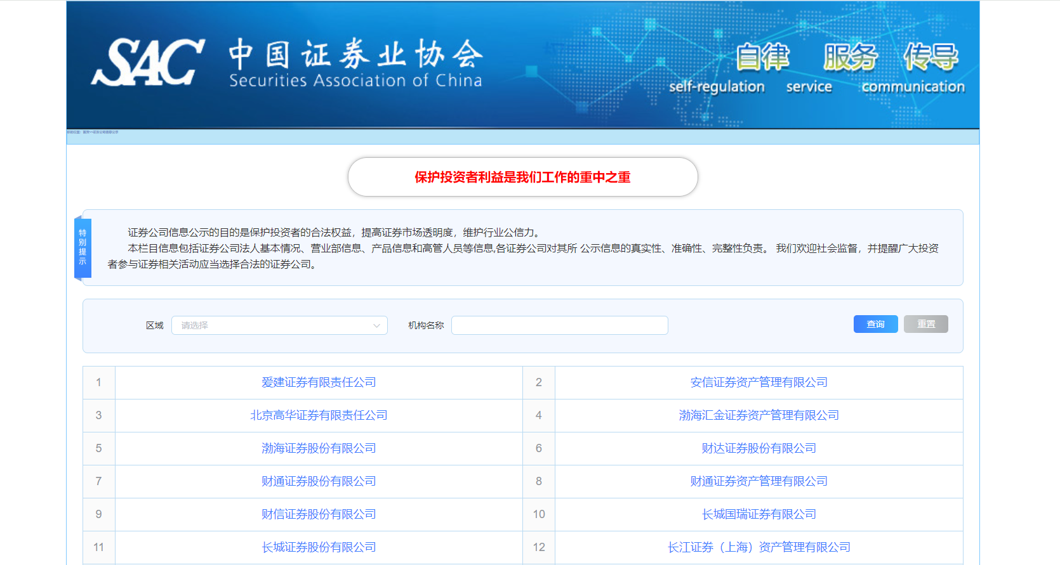Click the 渤海证券股份有限公司 link

click(319, 448)
